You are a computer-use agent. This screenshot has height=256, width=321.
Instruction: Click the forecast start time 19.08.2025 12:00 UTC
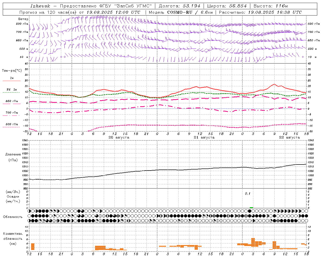coord(114,12)
